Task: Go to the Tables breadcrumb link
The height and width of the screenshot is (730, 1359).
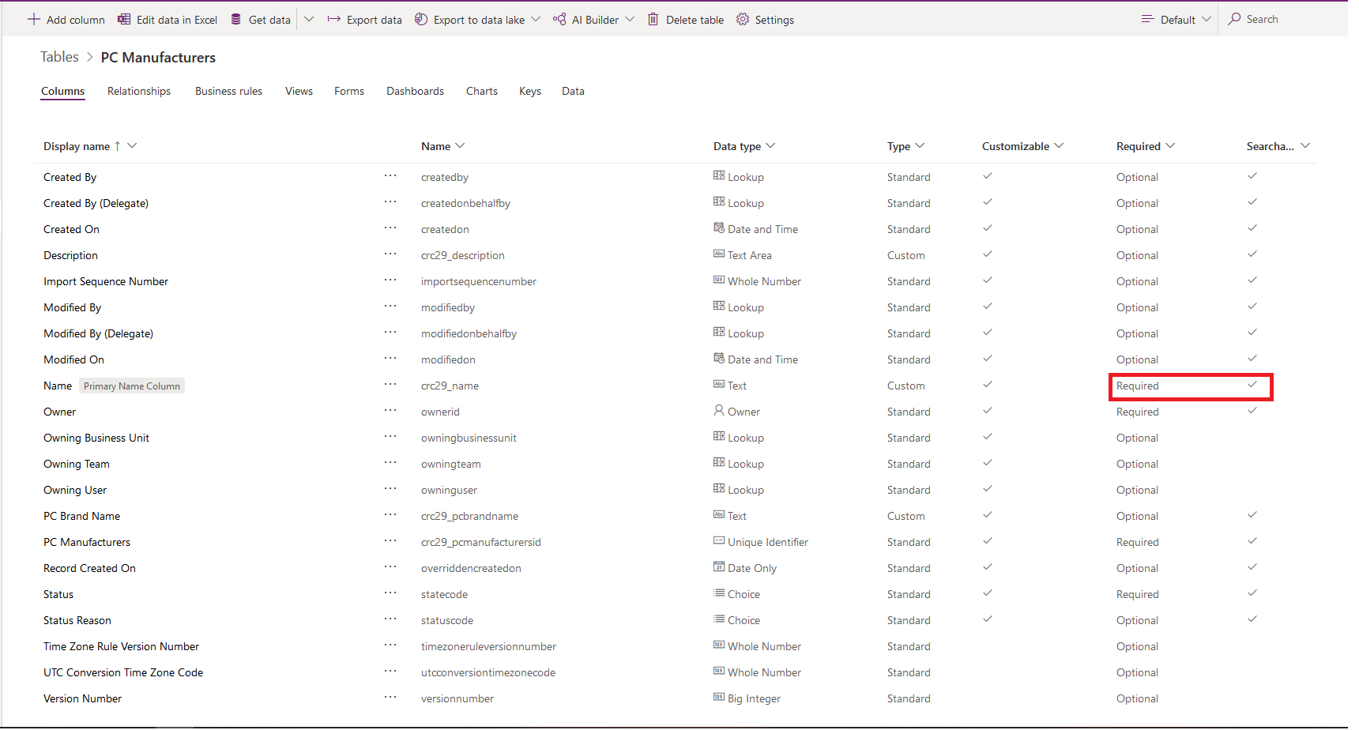Action: [59, 57]
